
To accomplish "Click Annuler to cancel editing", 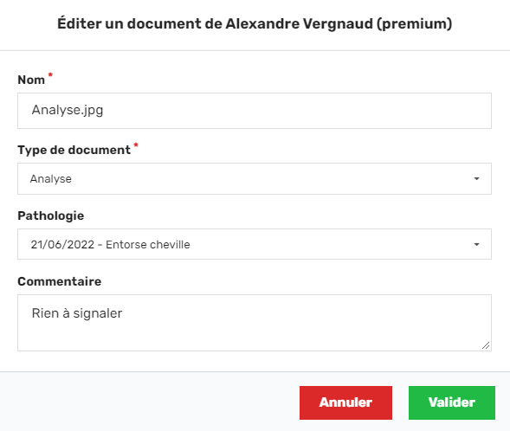I will [345, 402].
